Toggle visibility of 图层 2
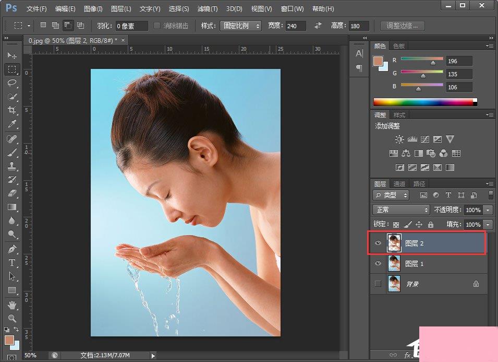This screenshot has width=498, height=362. [378, 243]
